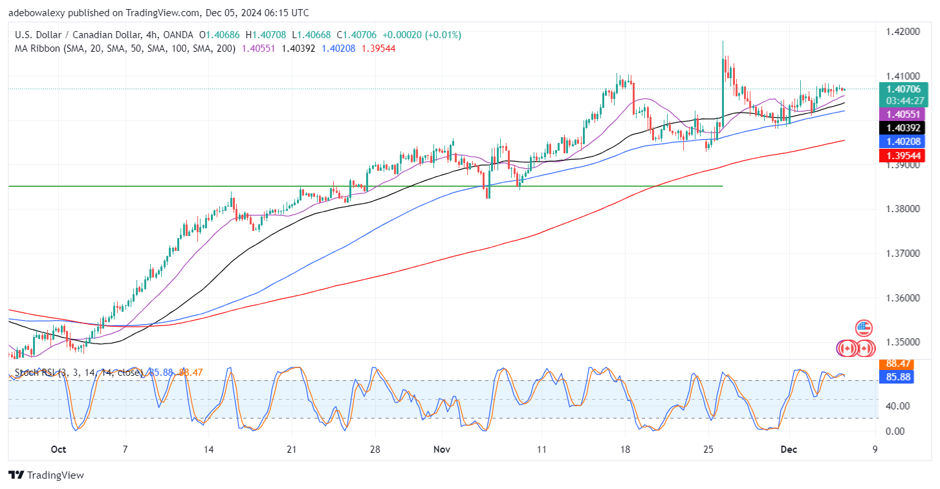Click the 21 date label on time axis
Image resolution: width=940 pixels, height=489 pixels.
click(291, 450)
